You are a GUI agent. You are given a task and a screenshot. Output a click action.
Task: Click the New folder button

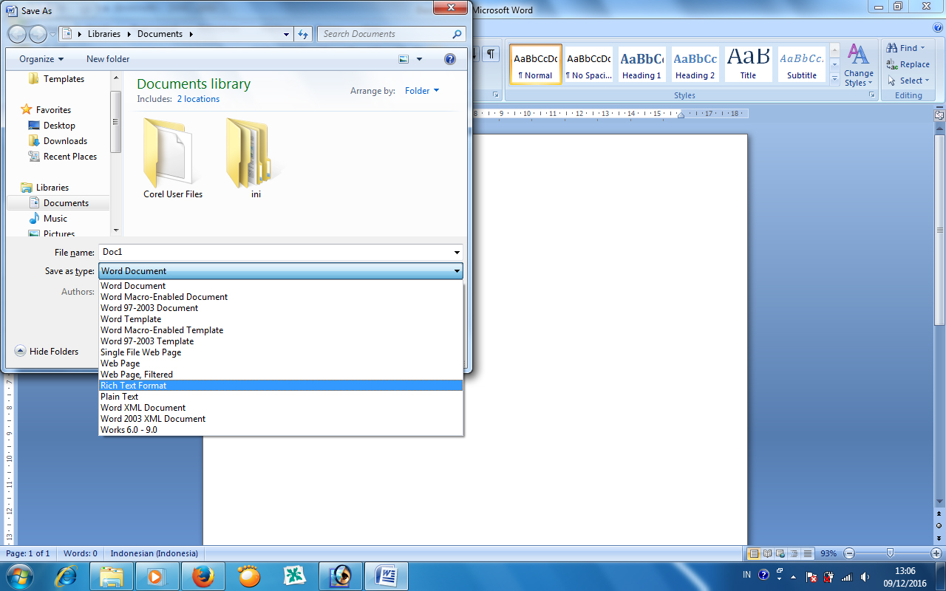108,59
